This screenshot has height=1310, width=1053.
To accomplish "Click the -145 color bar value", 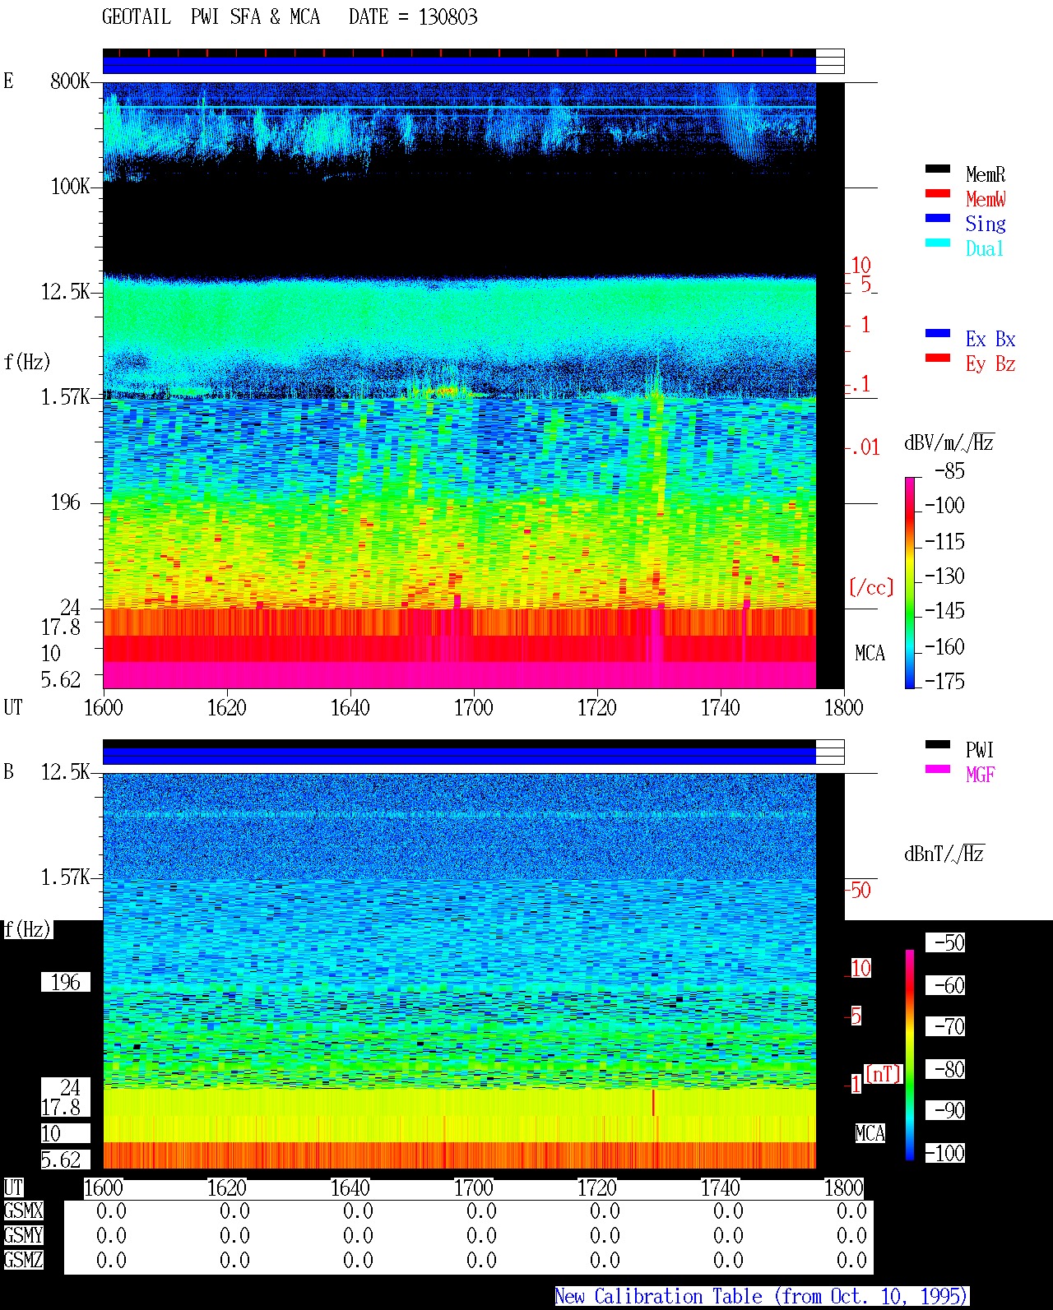I will pyautogui.click(x=944, y=611).
